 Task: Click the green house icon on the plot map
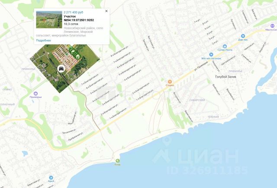pos(78,56)
